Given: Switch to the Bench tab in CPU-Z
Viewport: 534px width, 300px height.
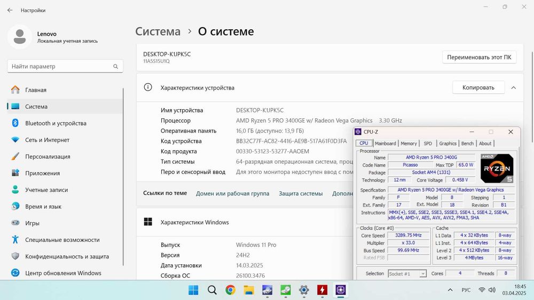Looking at the screenshot, I should tap(467, 143).
